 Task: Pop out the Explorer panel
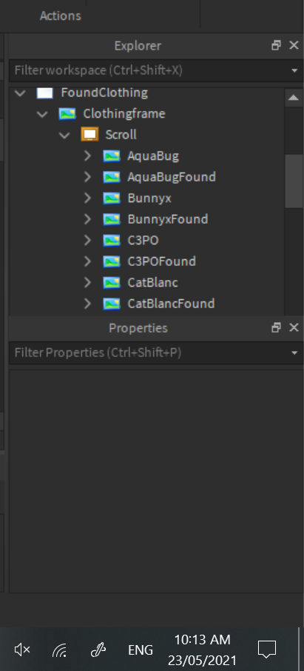(276, 45)
